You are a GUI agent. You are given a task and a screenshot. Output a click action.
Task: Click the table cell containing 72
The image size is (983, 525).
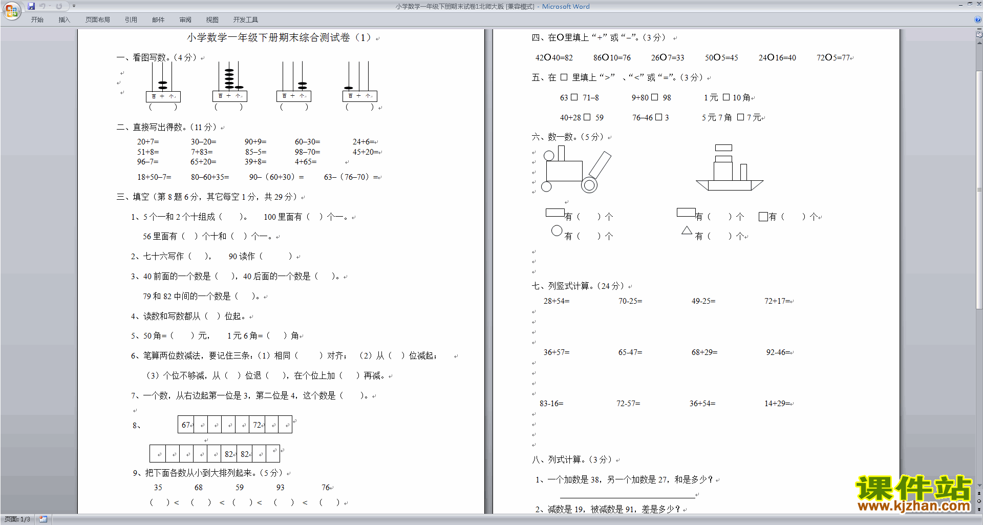pos(258,425)
